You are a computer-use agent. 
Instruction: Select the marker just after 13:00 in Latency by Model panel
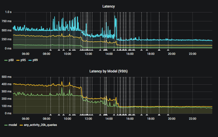pos(100,115)
